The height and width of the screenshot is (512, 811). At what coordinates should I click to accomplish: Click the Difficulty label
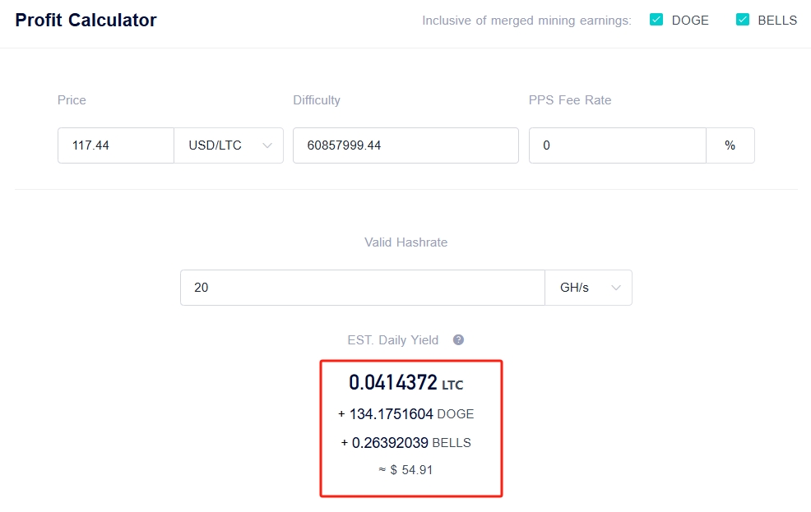317,100
